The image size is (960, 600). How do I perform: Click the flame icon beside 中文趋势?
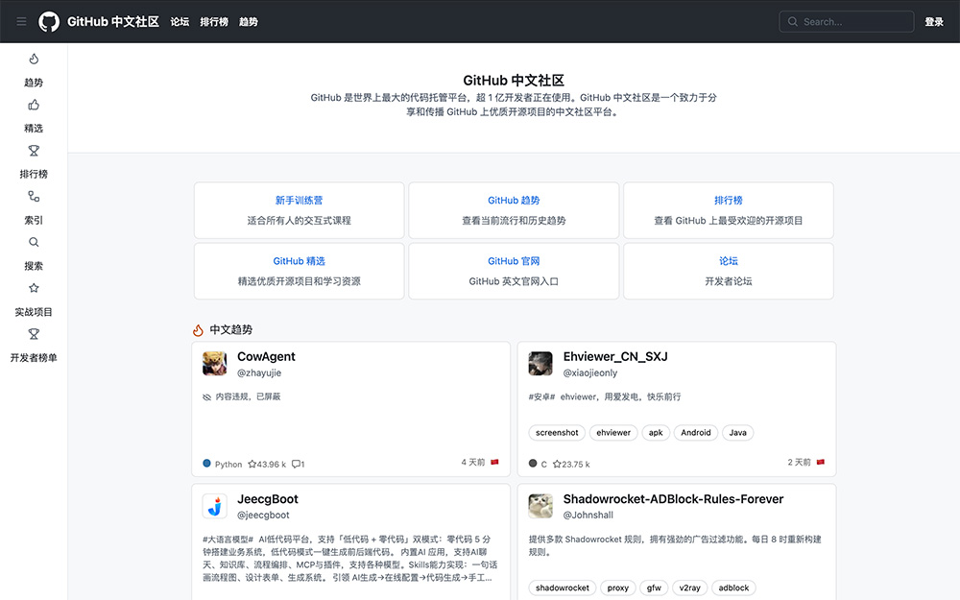tap(198, 330)
